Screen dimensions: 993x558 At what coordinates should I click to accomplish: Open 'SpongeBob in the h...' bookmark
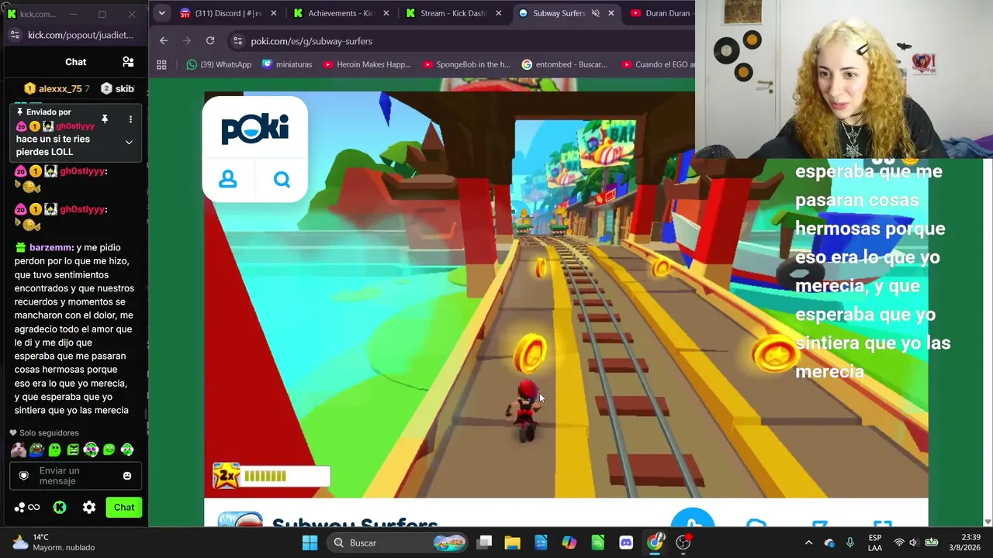click(466, 64)
